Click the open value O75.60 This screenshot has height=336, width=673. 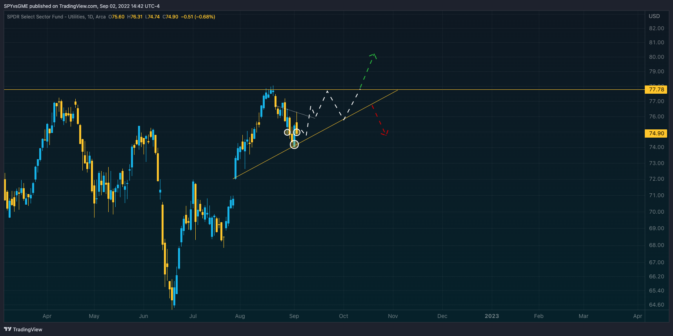pyautogui.click(x=116, y=17)
